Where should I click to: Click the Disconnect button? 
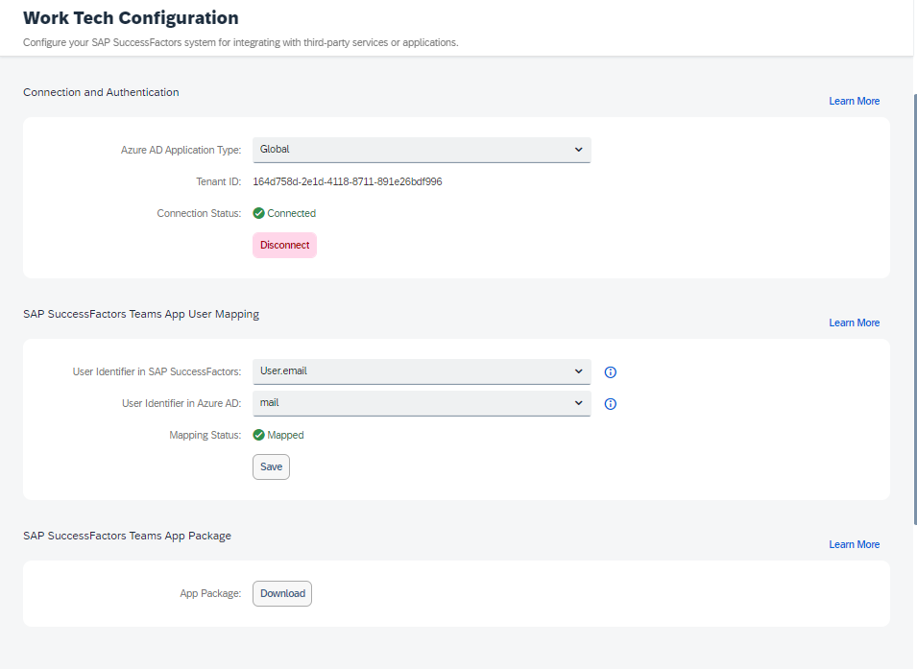pos(285,245)
